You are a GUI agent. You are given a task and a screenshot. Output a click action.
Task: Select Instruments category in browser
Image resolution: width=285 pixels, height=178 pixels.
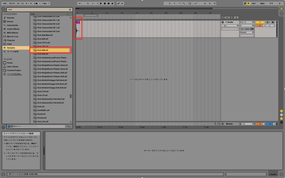coord(12,25)
